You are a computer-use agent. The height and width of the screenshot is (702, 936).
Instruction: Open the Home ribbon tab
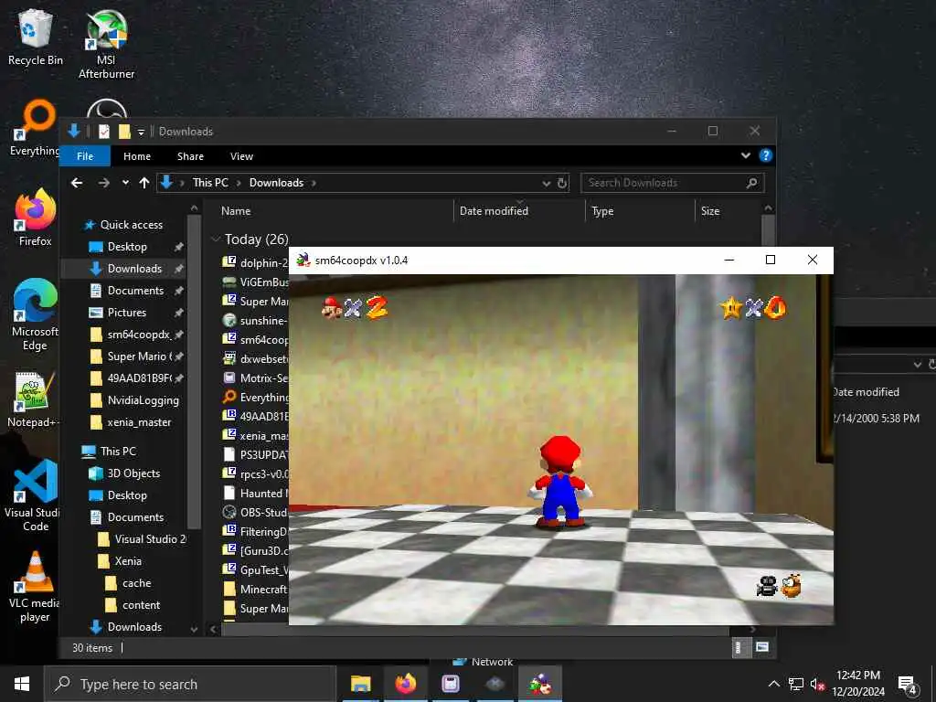[x=137, y=155]
